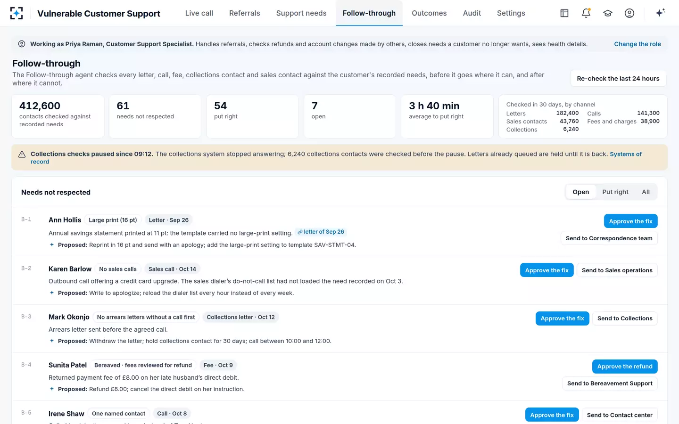
Task: Open the graduation cap learning icon
Action: click(608, 13)
